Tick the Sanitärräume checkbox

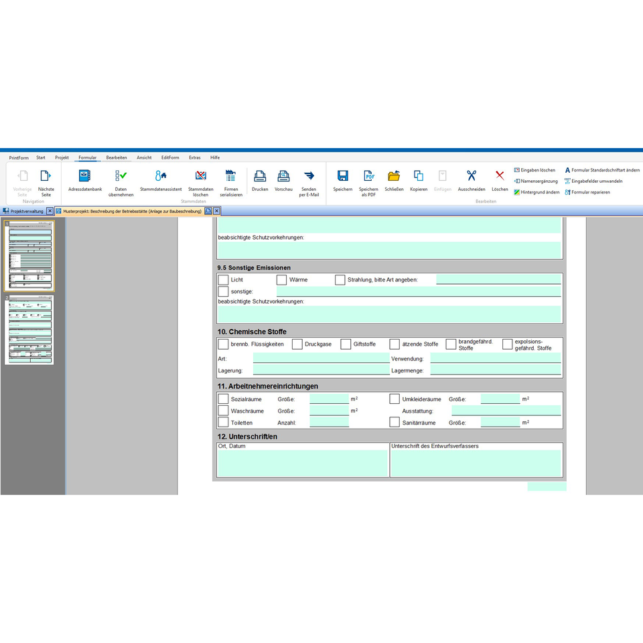coord(395,422)
